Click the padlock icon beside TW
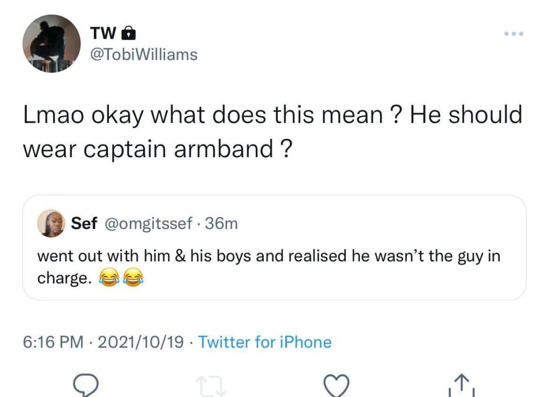 click(128, 34)
